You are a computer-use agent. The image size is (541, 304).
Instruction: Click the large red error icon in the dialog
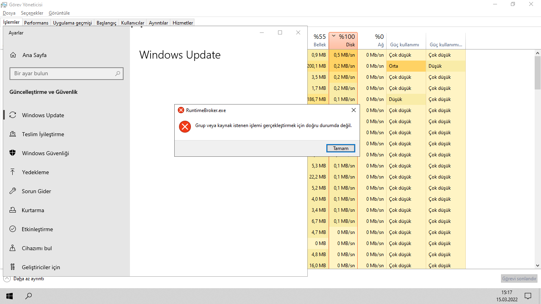click(x=185, y=126)
